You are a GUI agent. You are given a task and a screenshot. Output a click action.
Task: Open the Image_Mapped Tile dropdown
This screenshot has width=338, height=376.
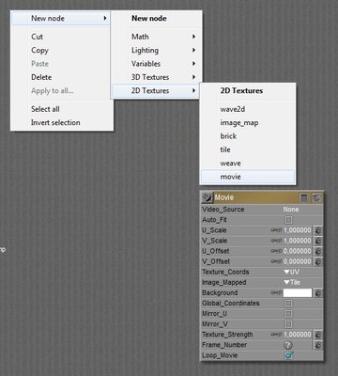click(x=292, y=282)
